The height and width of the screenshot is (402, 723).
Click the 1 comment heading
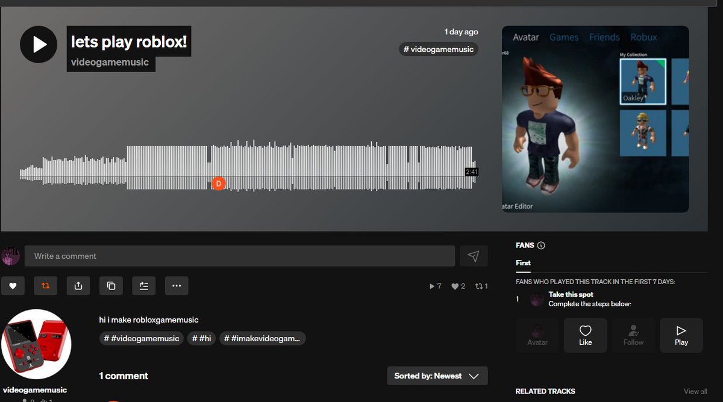(124, 376)
